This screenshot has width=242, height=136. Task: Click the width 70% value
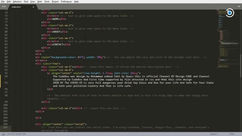99,57
